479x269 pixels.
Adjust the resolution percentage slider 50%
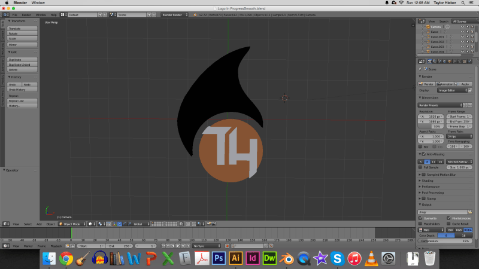click(431, 126)
